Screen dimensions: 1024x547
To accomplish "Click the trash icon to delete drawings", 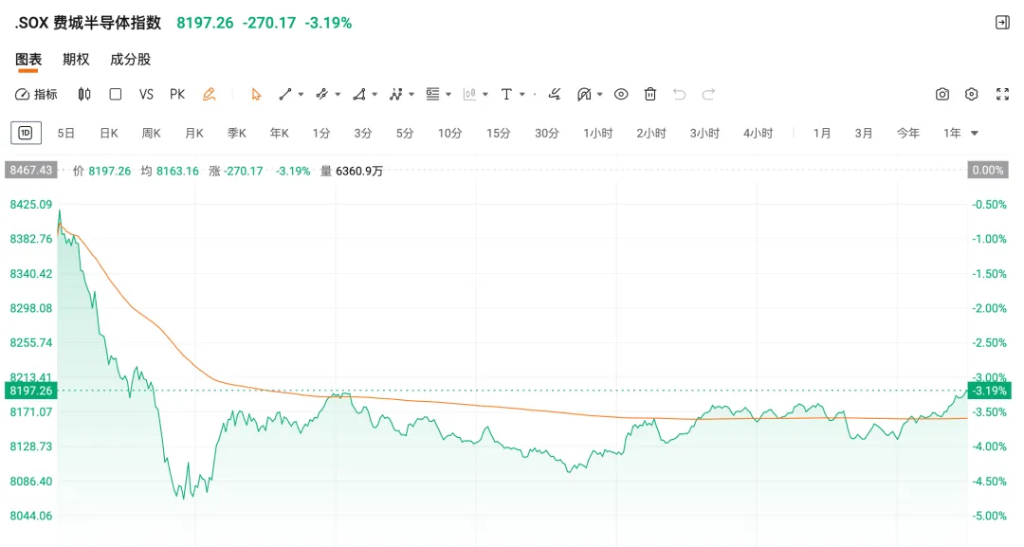I will click(x=650, y=94).
